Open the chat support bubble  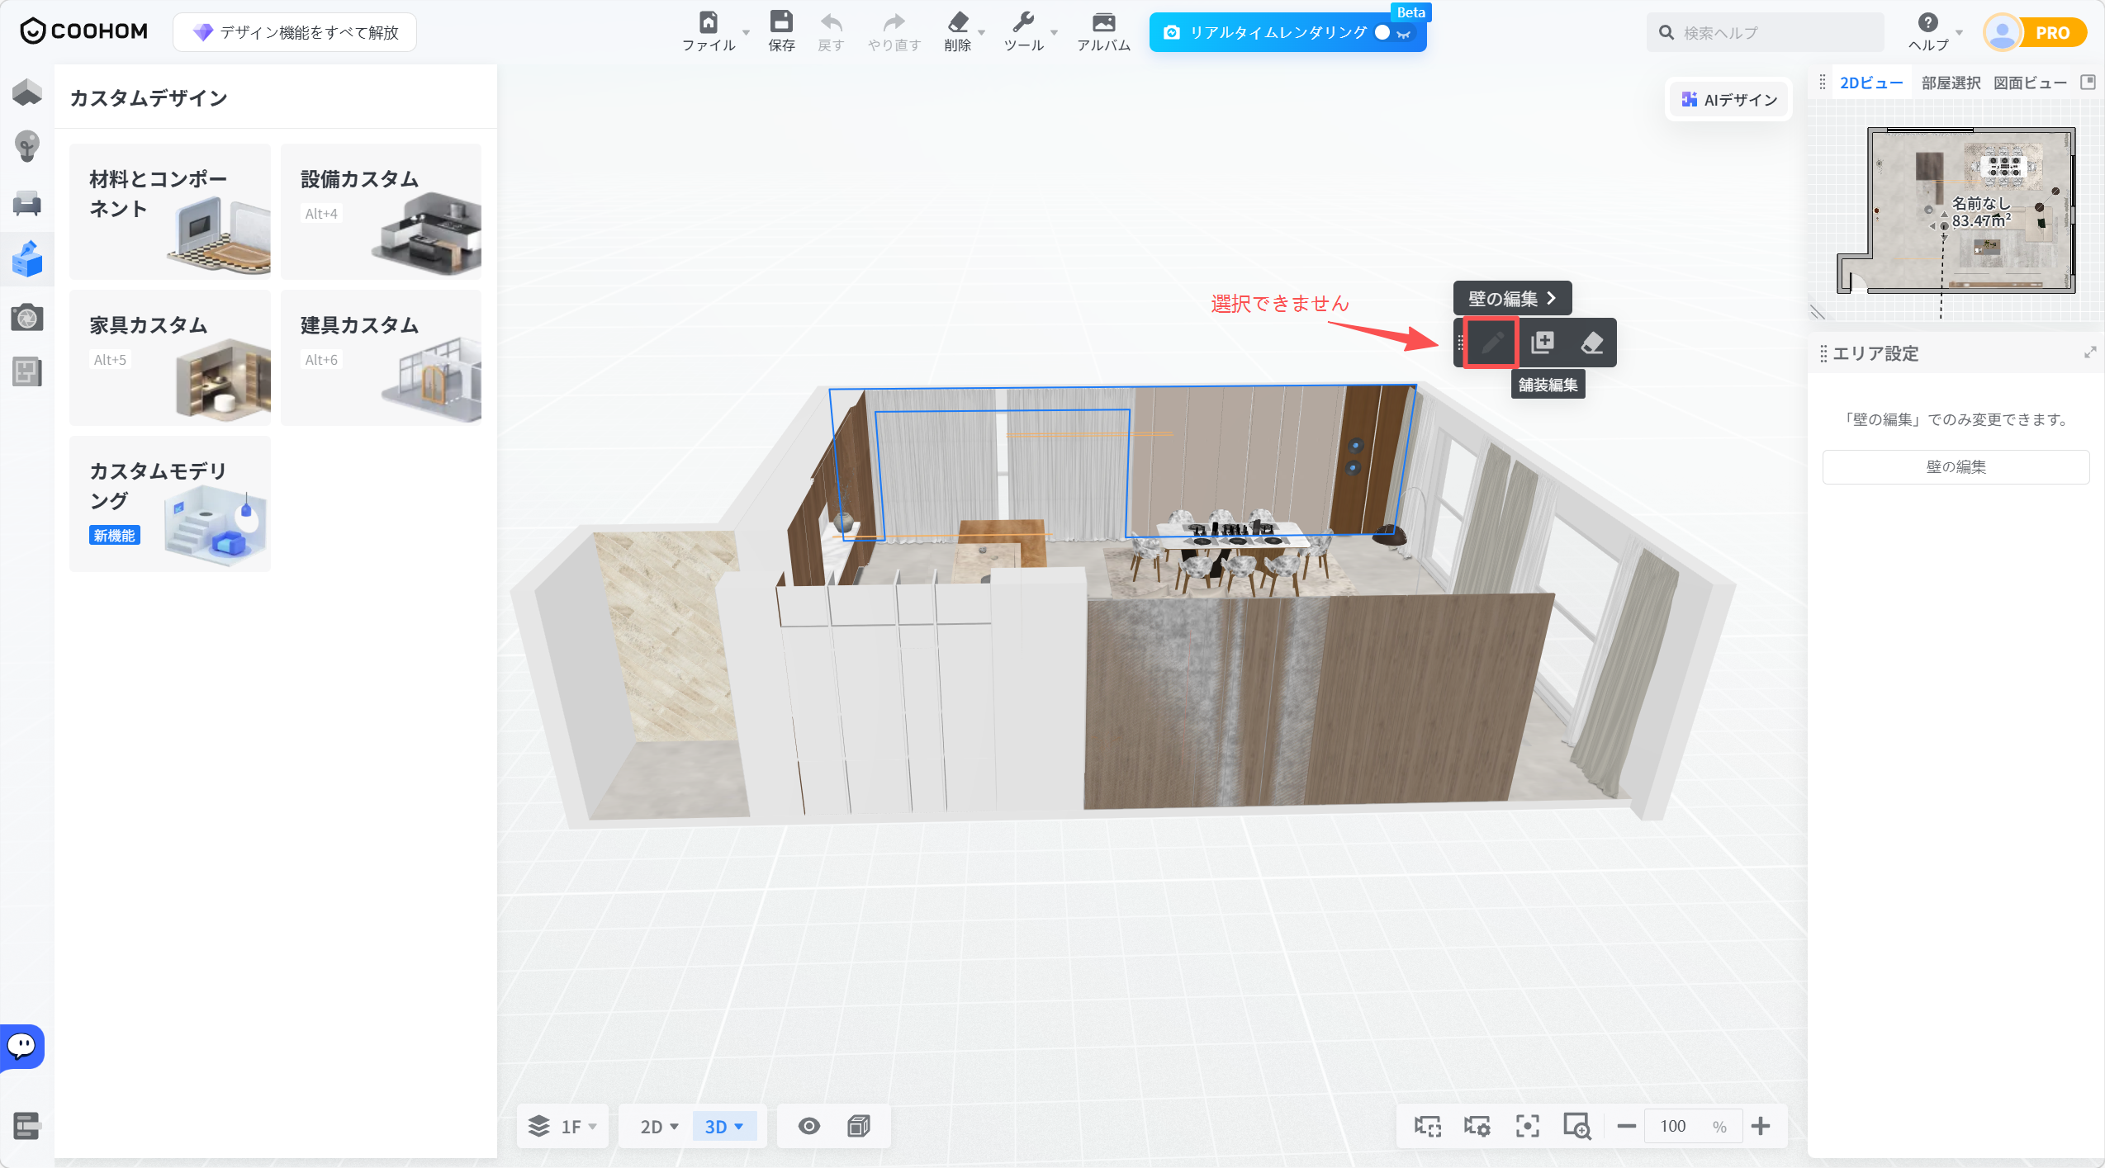[22, 1046]
